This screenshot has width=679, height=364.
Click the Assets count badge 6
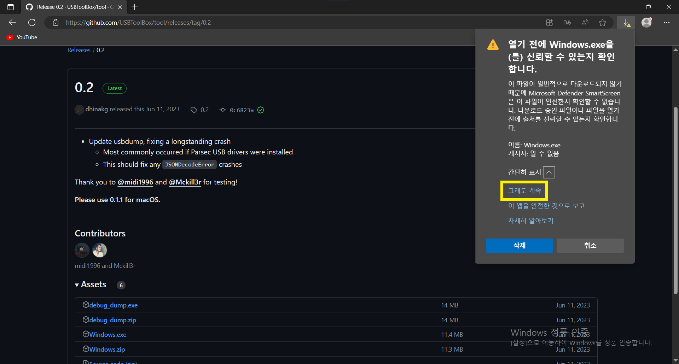[121, 285]
